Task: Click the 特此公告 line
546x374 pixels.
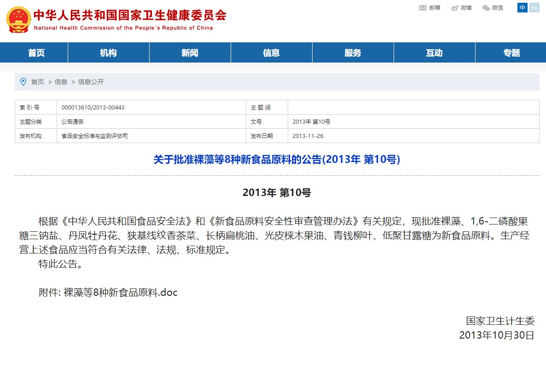Action: (x=61, y=264)
